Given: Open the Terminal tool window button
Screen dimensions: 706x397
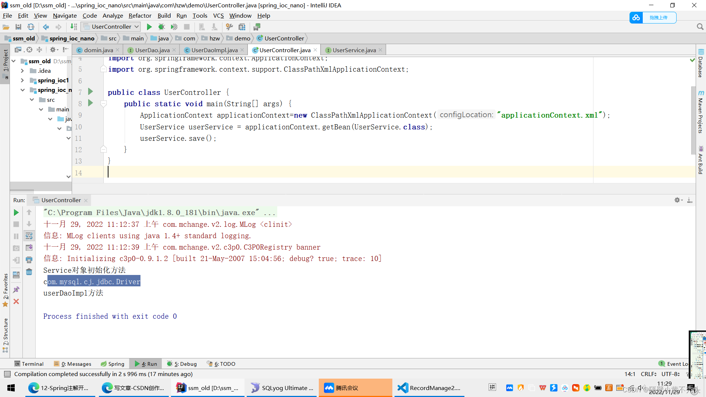Looking at the screenshot, I should coord(29,364).
